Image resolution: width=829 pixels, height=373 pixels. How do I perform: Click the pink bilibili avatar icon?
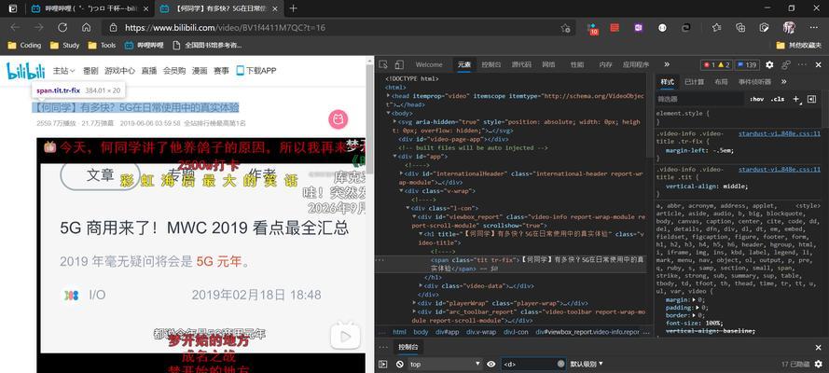point(338,119)
